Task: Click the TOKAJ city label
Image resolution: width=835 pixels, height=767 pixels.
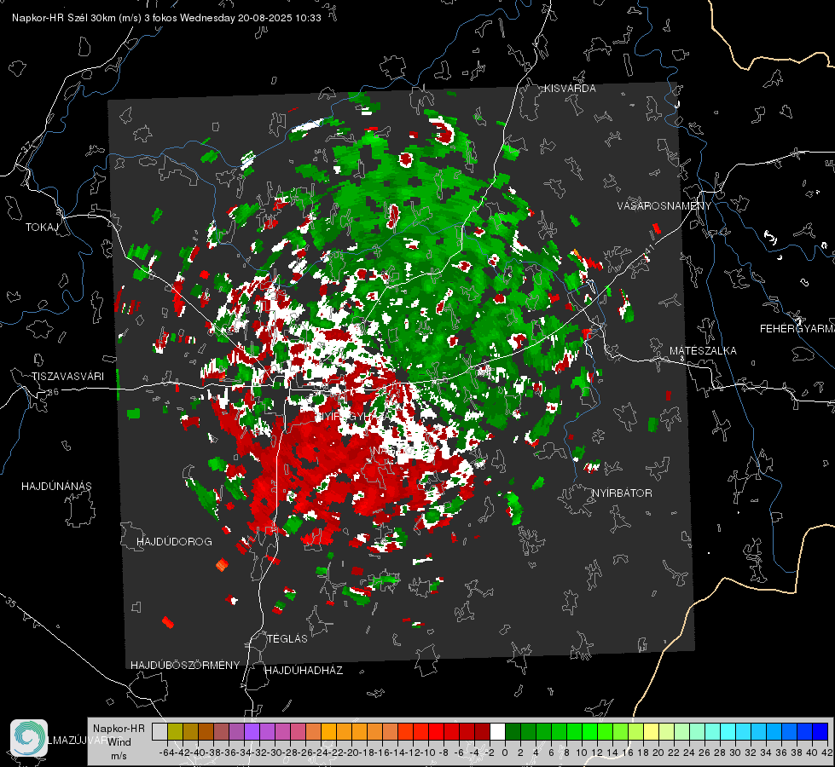Action: [x=42, y=228]
